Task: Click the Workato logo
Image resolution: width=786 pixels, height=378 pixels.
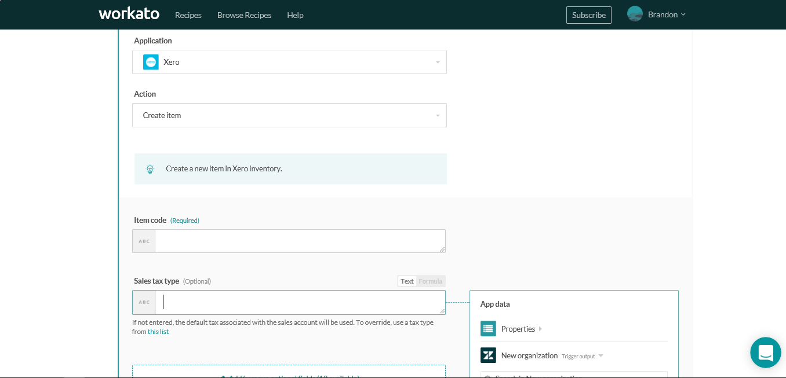Action: tap(129, 14)
